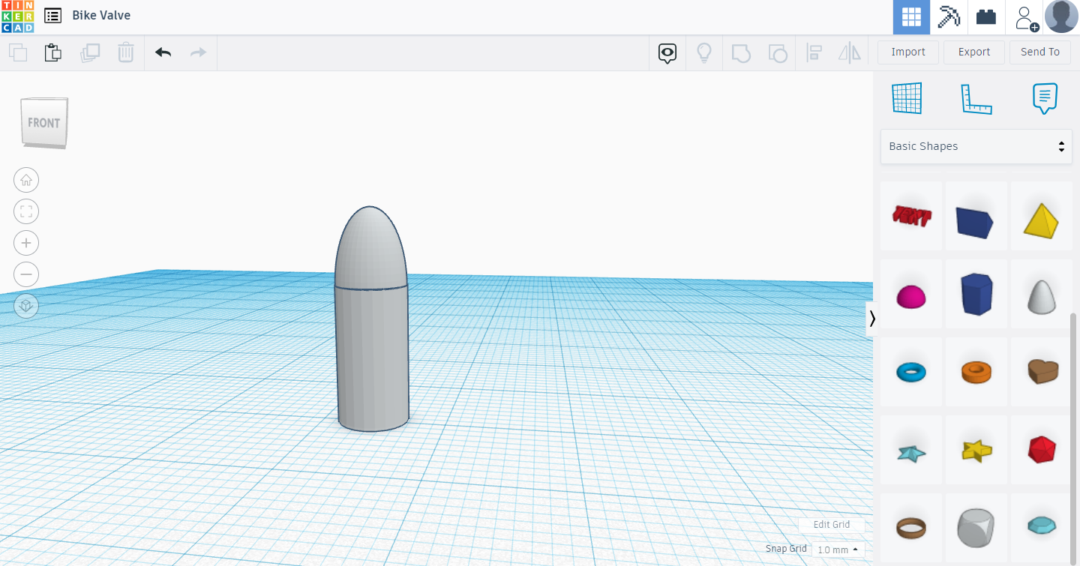Select the yellow Pyramid shape

(1041, 216)
